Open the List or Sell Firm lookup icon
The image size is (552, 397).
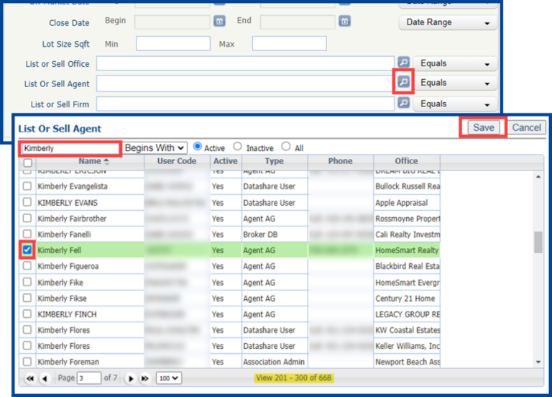pos(403,103)
